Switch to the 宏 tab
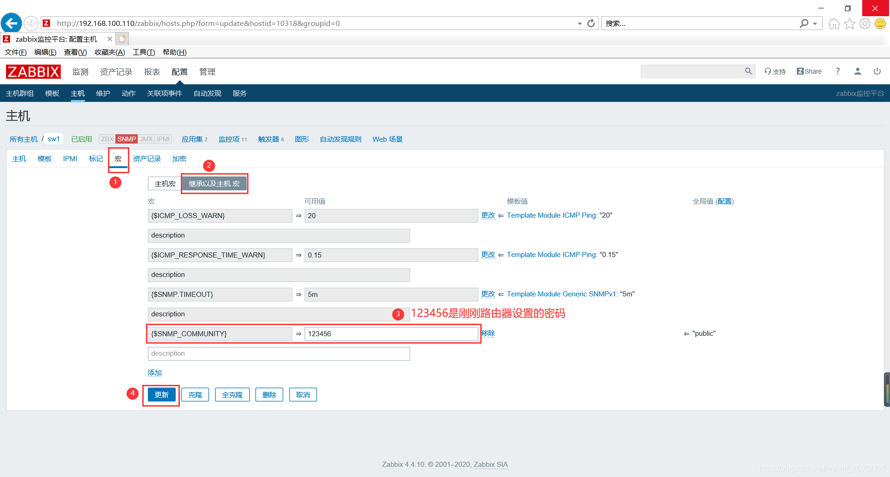 point(118,159)
